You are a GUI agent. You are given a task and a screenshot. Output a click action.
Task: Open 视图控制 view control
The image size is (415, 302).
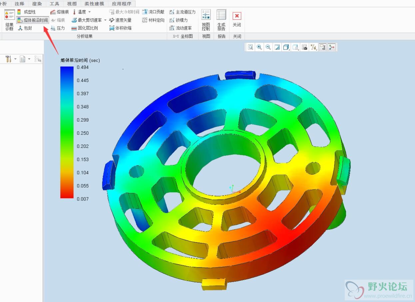click(x=206, y=20)
